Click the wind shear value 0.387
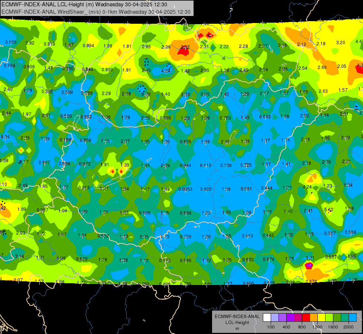The image size is (363, 334). pyautogui.click(x=43, y=210)
